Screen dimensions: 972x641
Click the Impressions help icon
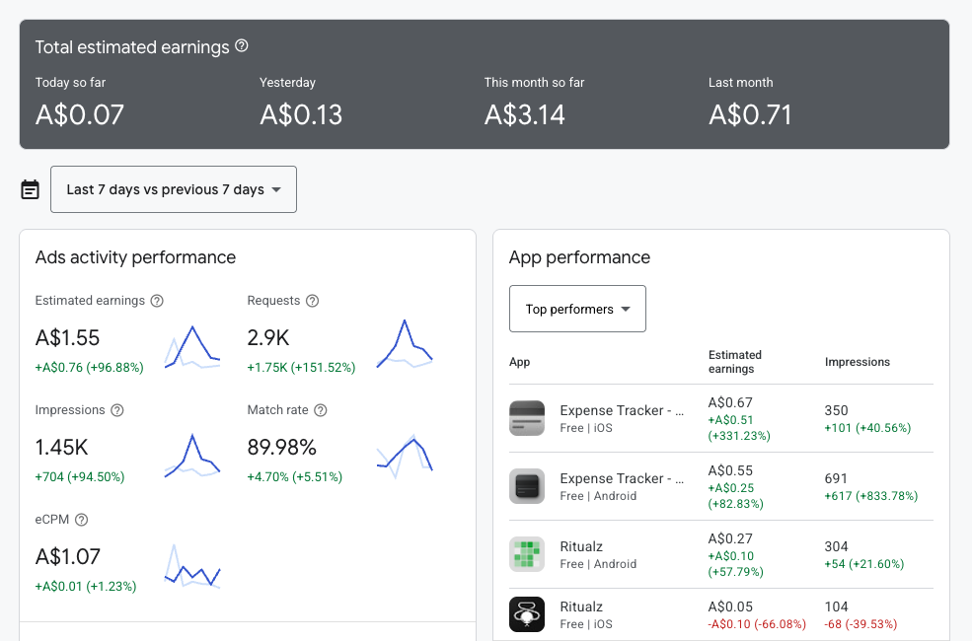pyautogui.click(x=117, y=410)
